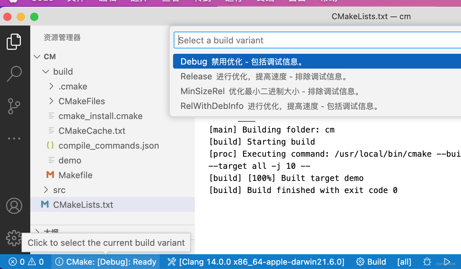
Task: Click the CMake: [Debug]: Ready status item
Action: pyautogui.click(x=106, y=262)
